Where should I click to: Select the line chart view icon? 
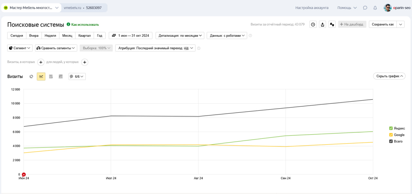click(41, 76)
